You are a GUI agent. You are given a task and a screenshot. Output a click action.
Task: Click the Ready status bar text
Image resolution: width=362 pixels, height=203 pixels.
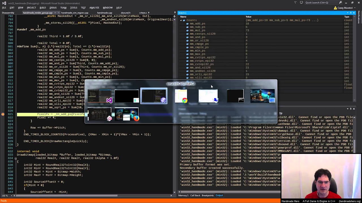click(4, 201)
